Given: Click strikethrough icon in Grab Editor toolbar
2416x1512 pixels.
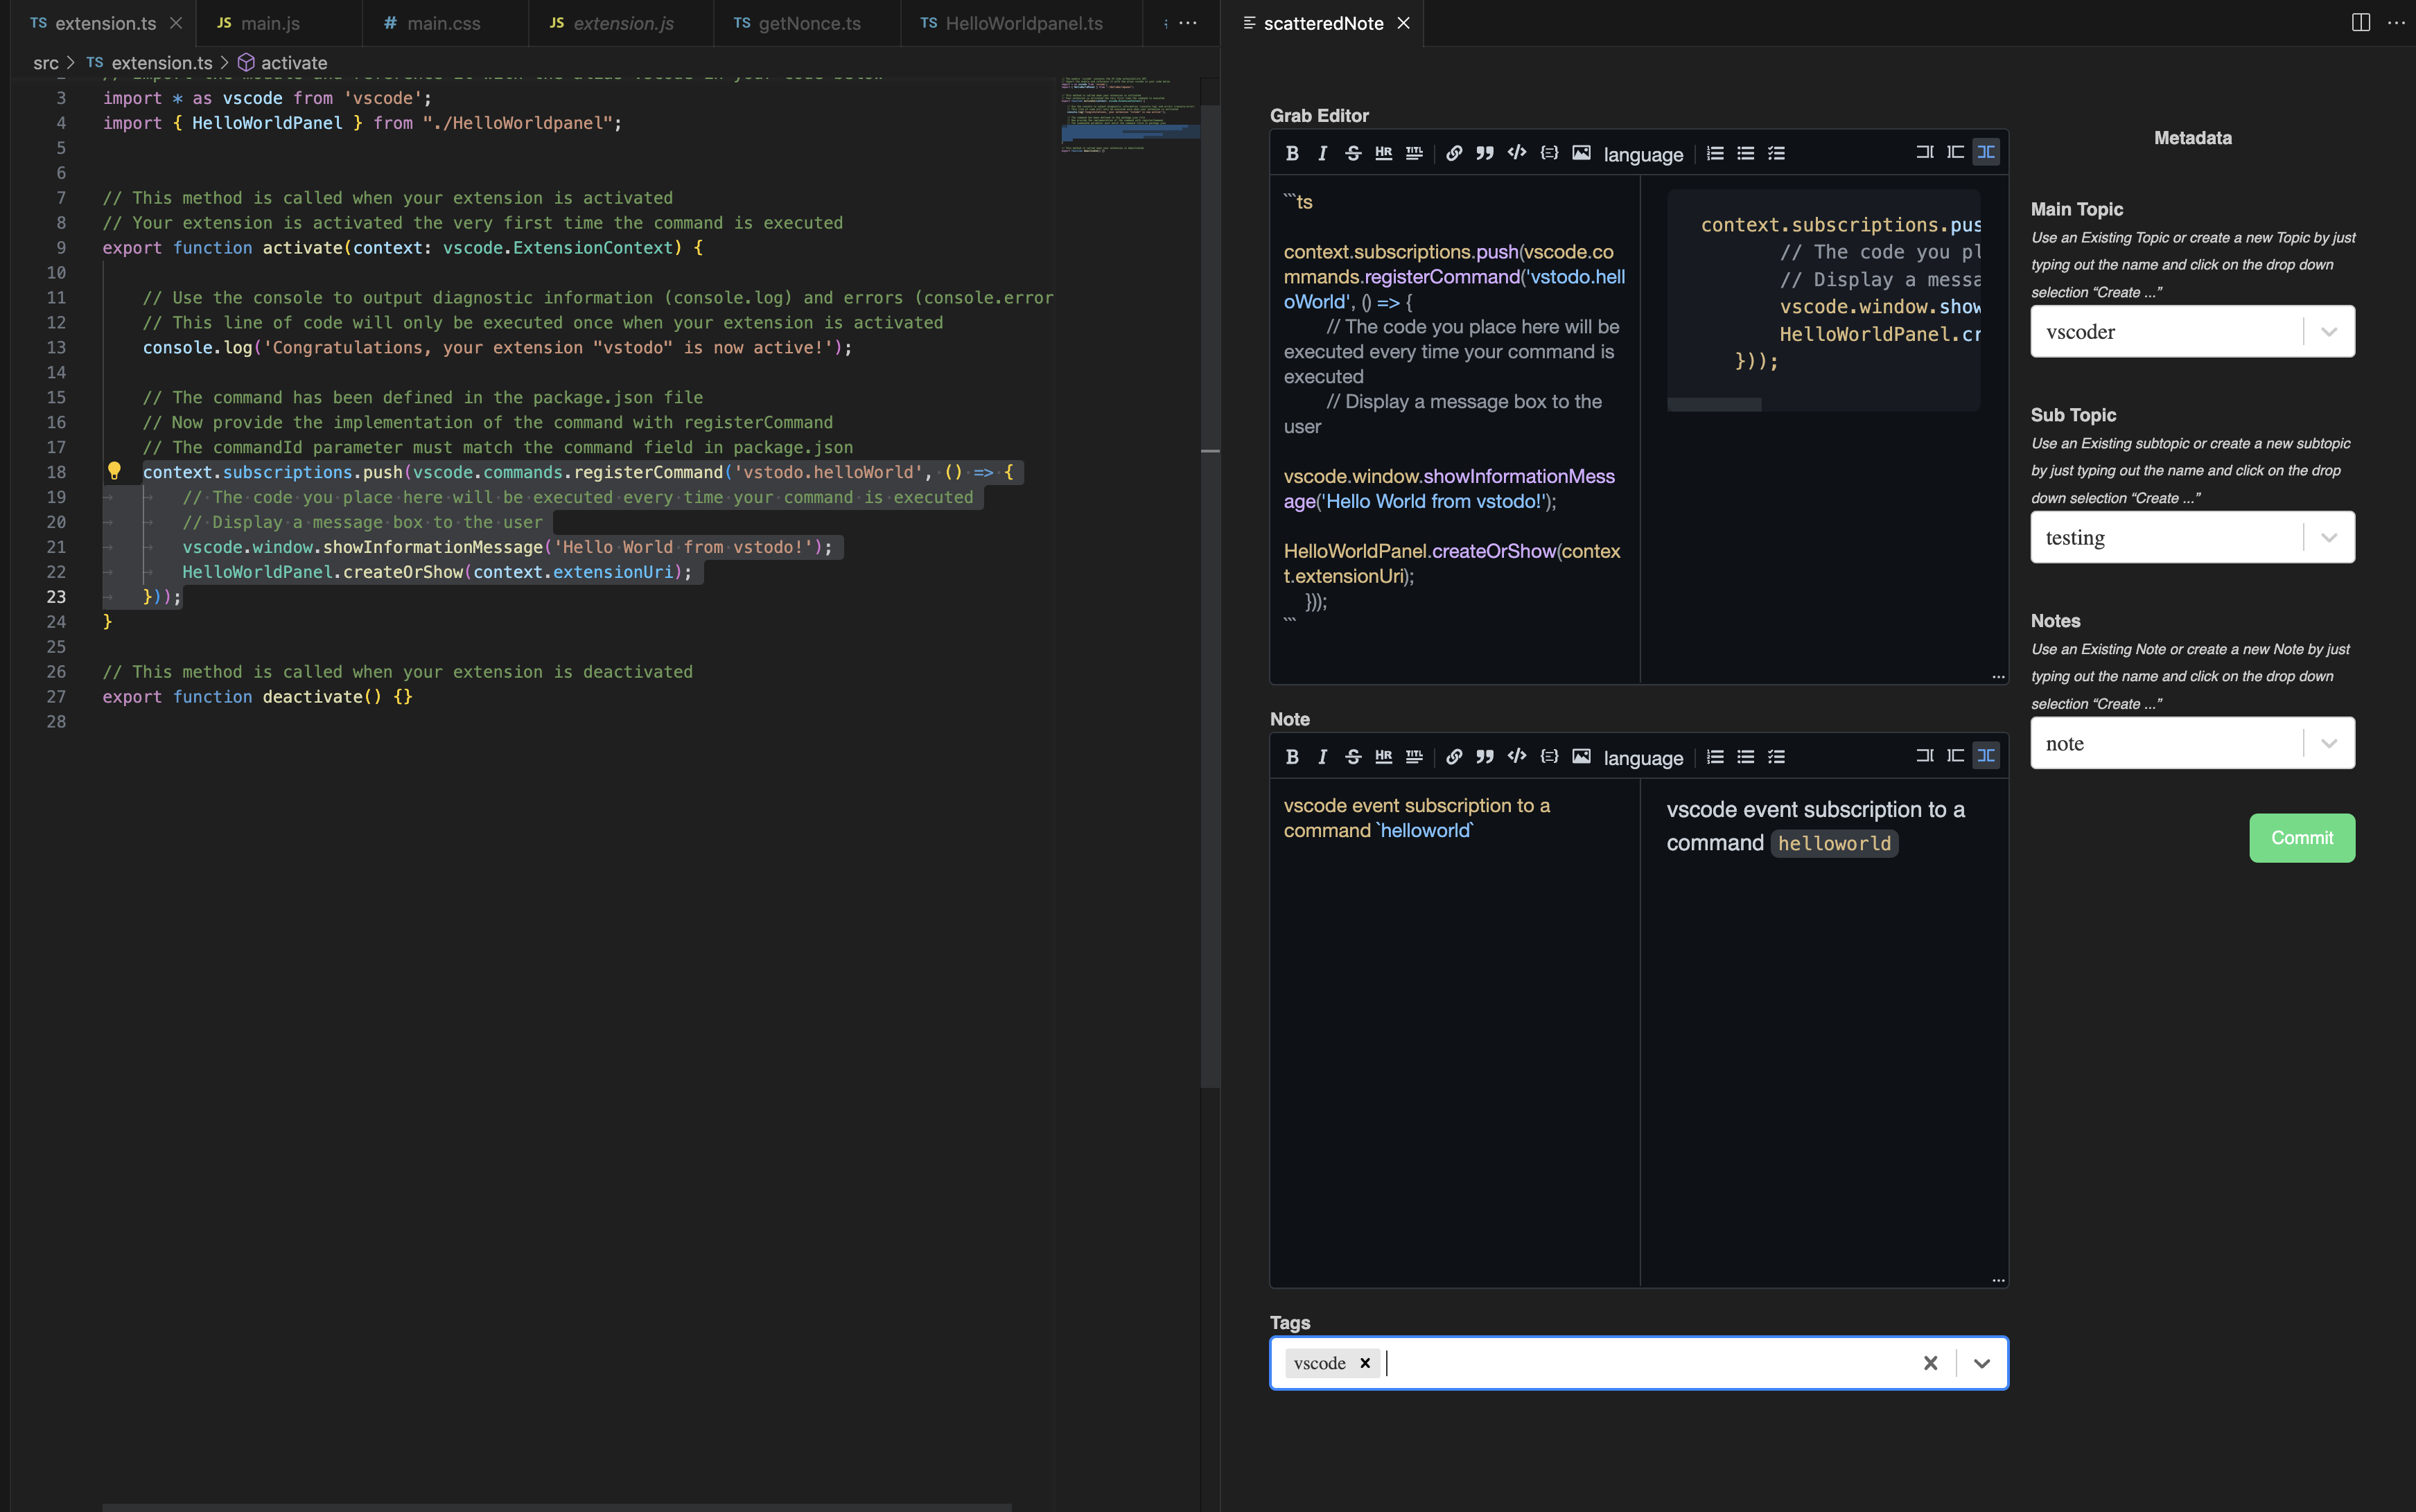Looking at the screenshot, I should [1352, 153].
